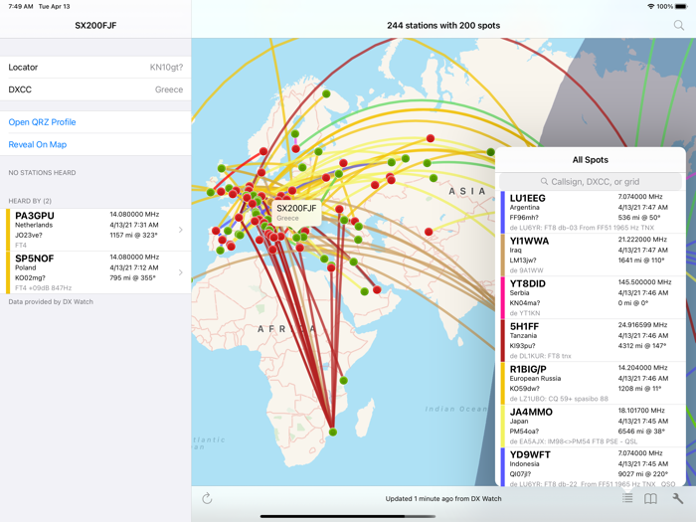This screenshot has width=696, height=522.
Task: Select the YT8DID Serbia spot
Action: coord(593,297)
